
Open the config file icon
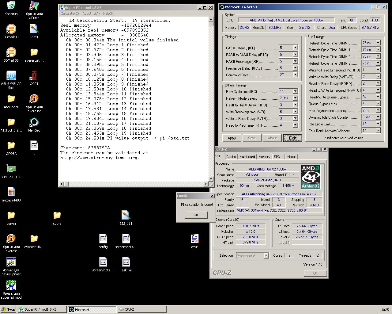pyautogui.click(x=103, y=239)
